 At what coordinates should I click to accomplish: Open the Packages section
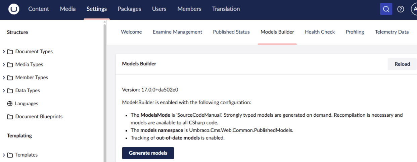pos(129,9)
